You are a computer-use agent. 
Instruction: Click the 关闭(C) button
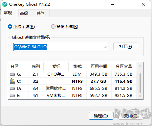point(131,116)
